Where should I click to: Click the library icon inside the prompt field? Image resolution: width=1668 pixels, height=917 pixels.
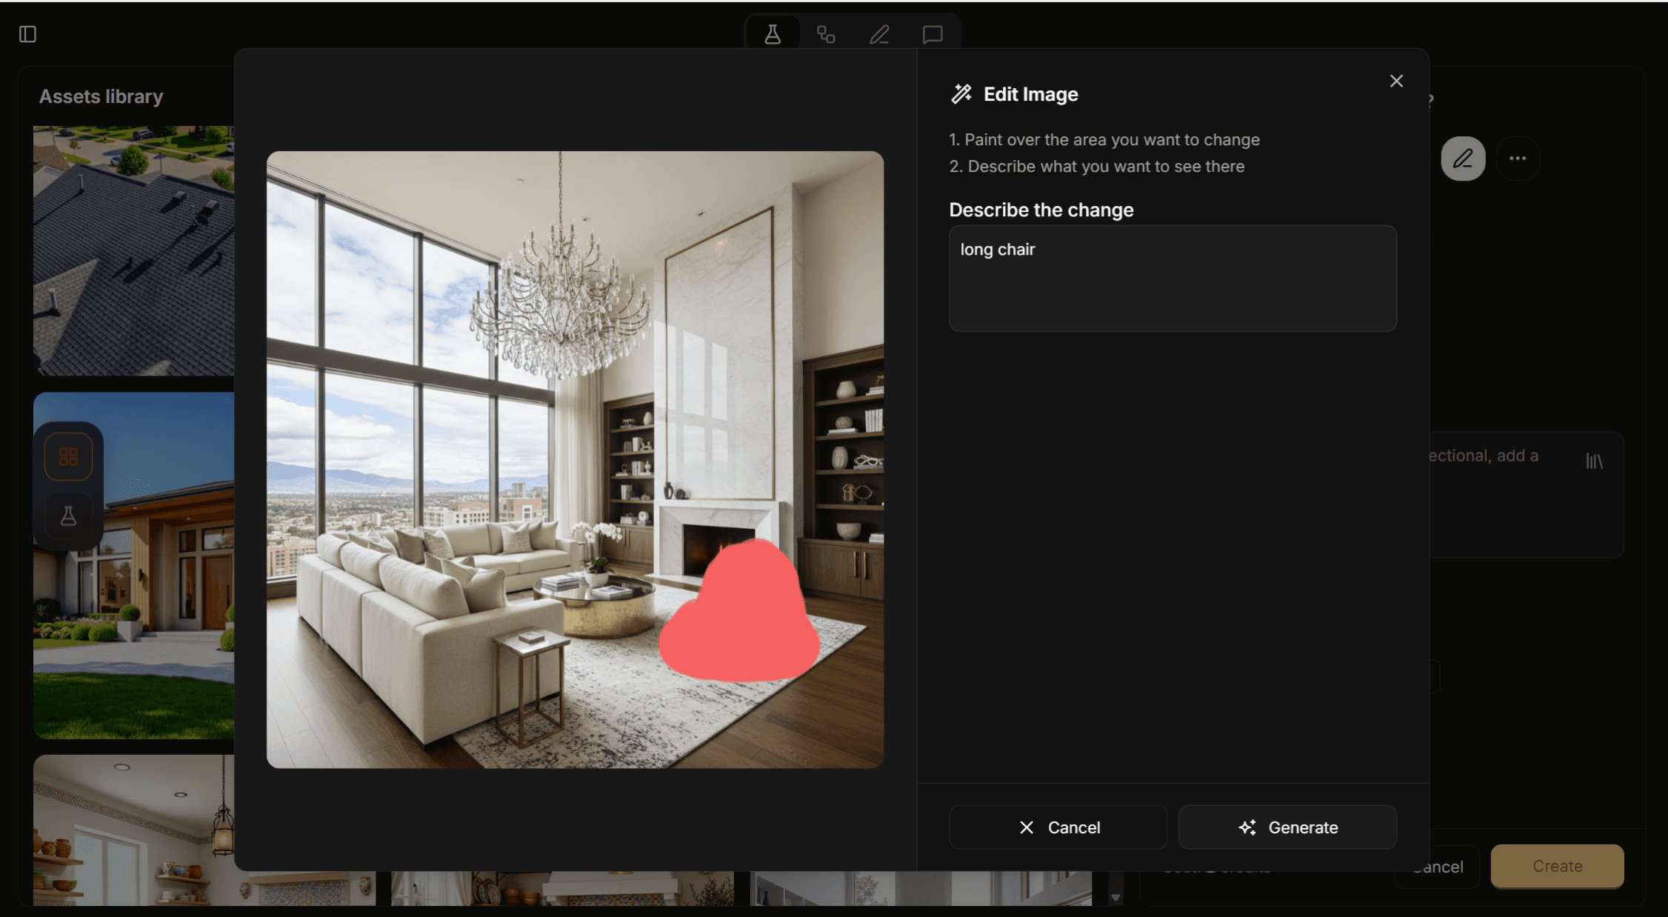point(1593,461)
